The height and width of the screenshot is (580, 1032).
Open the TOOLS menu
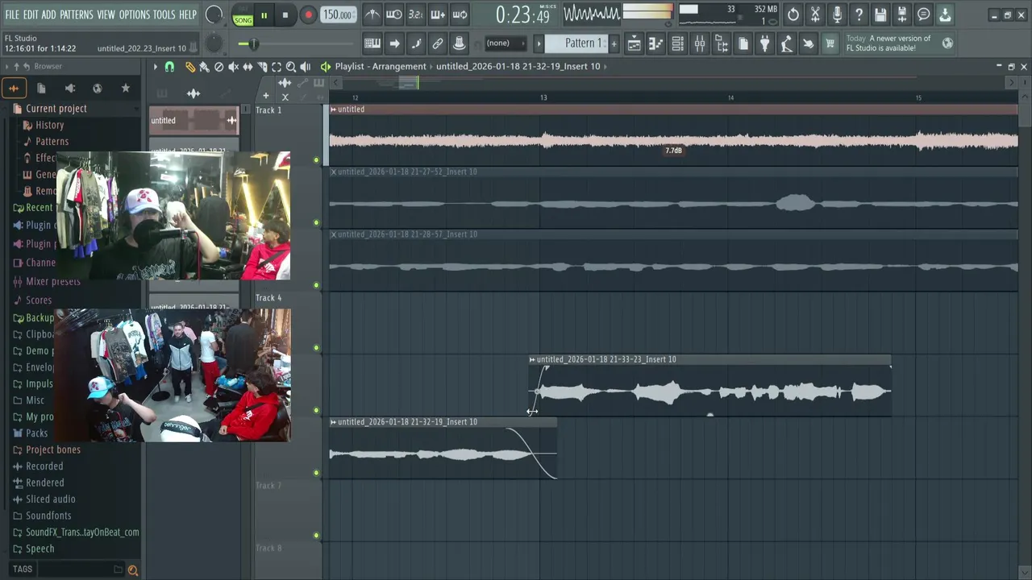[x=164, y=14]
